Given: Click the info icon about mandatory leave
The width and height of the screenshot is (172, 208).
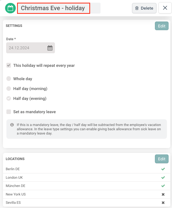Looking at the screenshot, I should click(12, 125).
